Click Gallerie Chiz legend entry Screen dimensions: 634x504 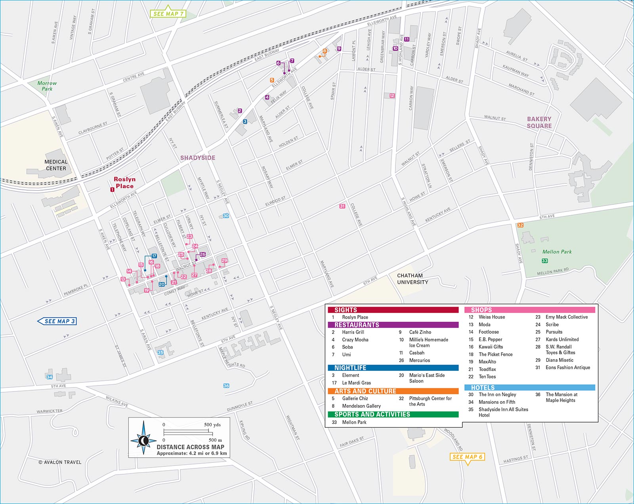355,399
